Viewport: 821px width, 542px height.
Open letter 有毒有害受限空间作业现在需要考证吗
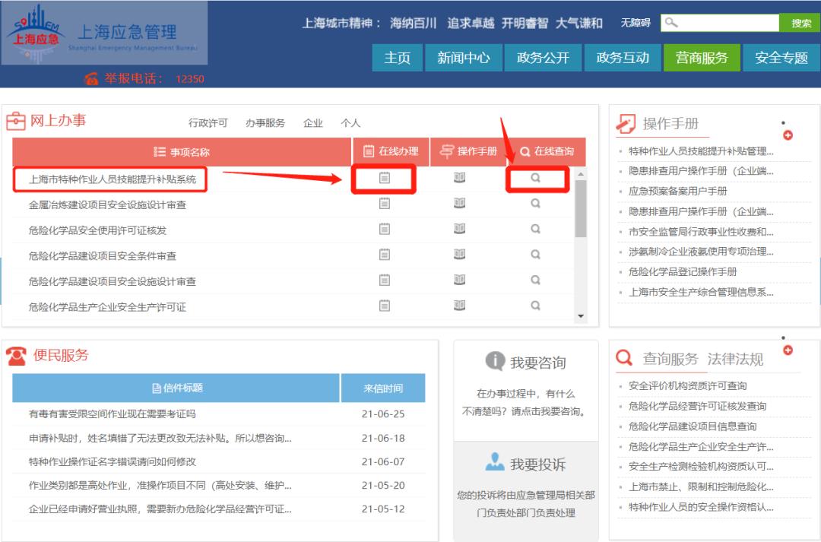pos(113,414)
